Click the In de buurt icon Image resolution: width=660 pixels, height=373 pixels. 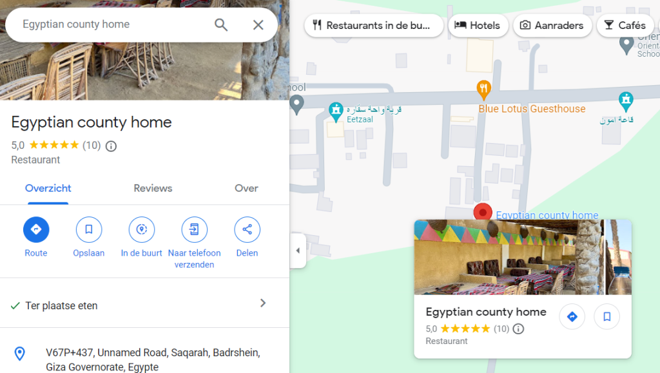pos(141,229)
